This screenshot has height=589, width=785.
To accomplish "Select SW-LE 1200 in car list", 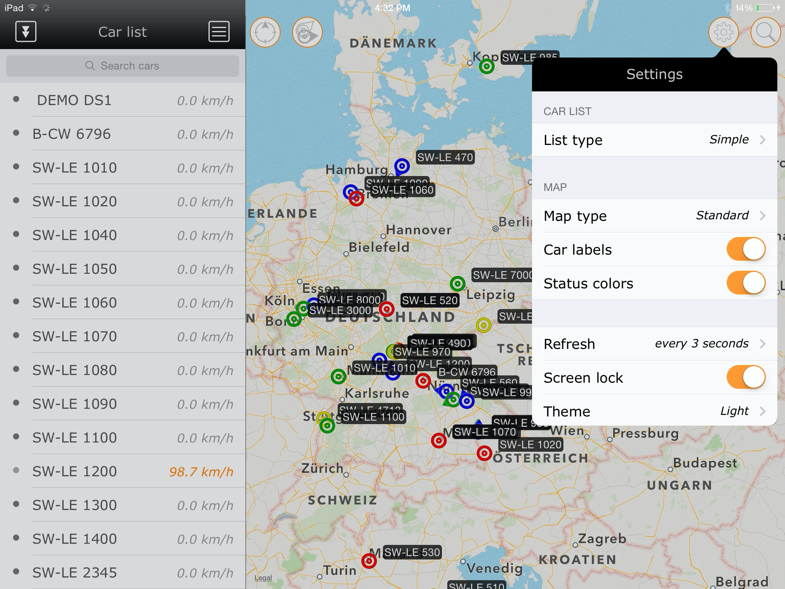I will (x=123, y=471).
